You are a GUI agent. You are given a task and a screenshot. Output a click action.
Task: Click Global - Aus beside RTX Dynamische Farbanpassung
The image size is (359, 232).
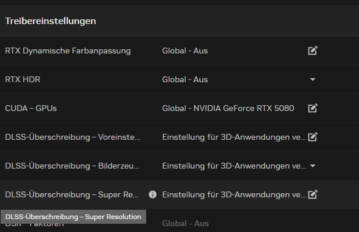tap(185, 51)
